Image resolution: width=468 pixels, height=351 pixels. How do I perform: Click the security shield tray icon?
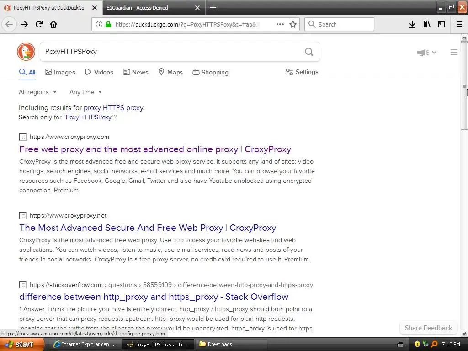tap(417, 344)
